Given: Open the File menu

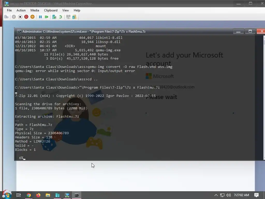Looking at the screenshot, I should 9,10.
